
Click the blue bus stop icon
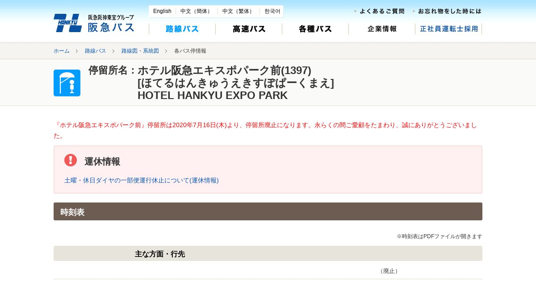67,83
